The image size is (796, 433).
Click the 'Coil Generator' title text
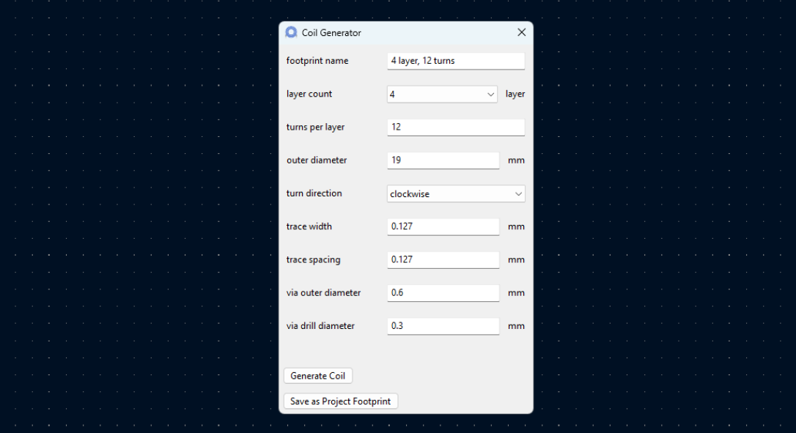click(x=331, y=32)
